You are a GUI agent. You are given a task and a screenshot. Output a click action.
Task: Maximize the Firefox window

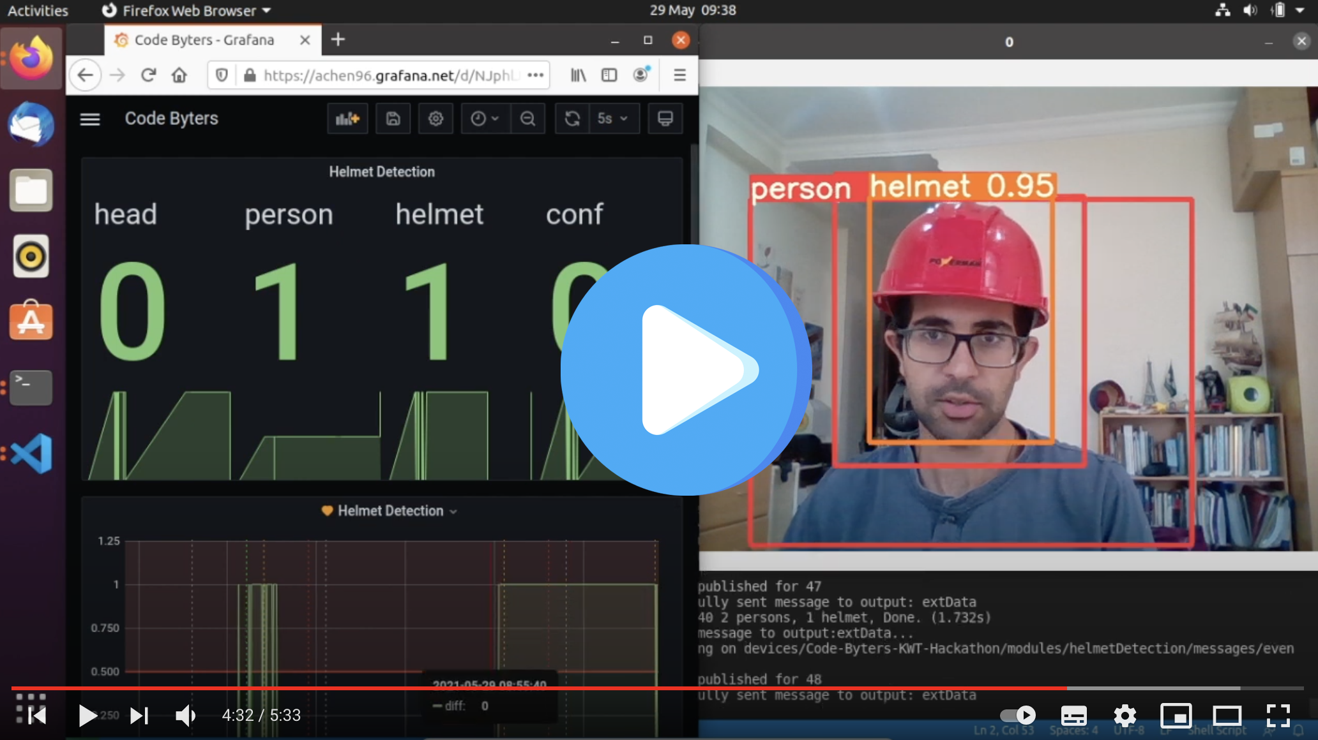[648, 40]
